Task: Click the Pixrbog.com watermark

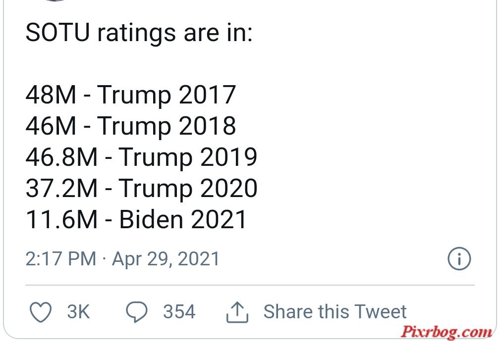Action: pos(446,331)
